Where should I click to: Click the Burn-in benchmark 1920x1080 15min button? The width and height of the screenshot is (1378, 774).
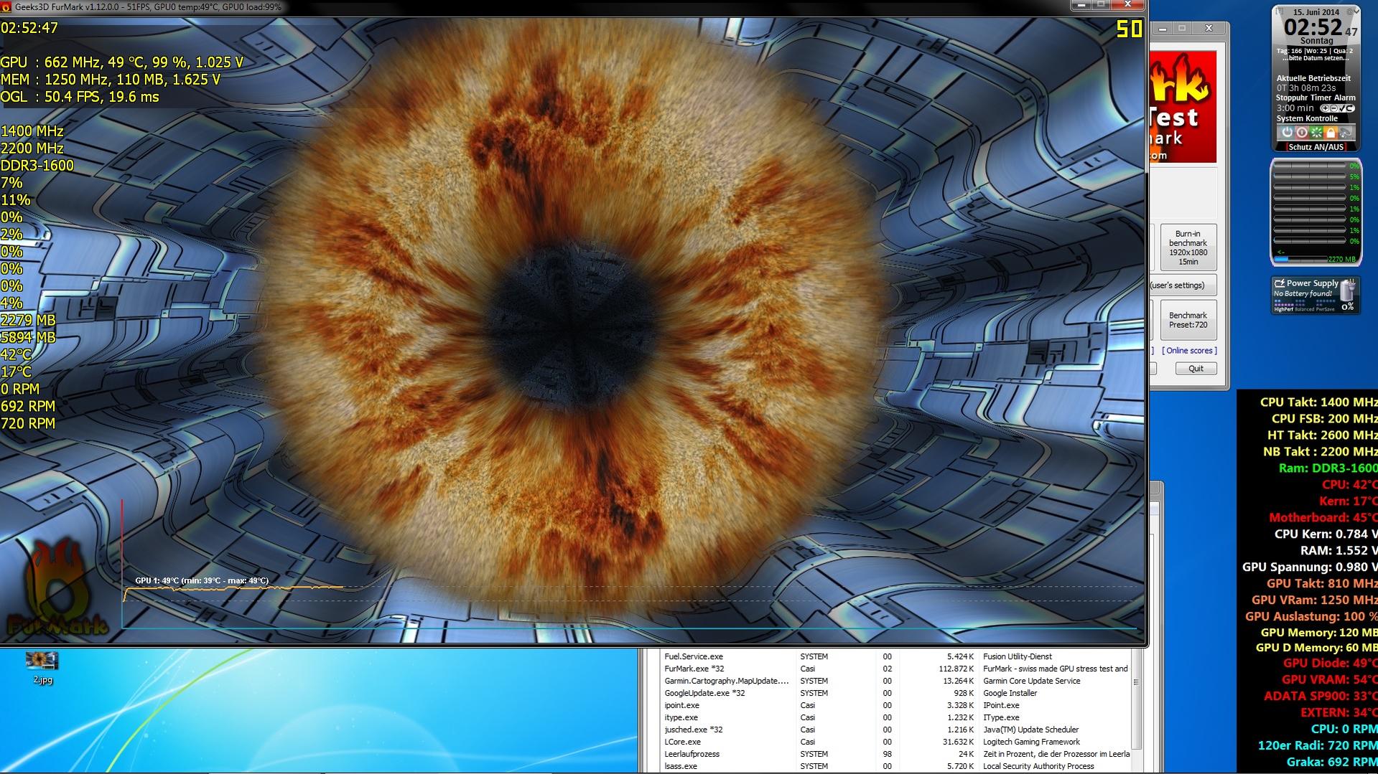[x=1188, y=247]
